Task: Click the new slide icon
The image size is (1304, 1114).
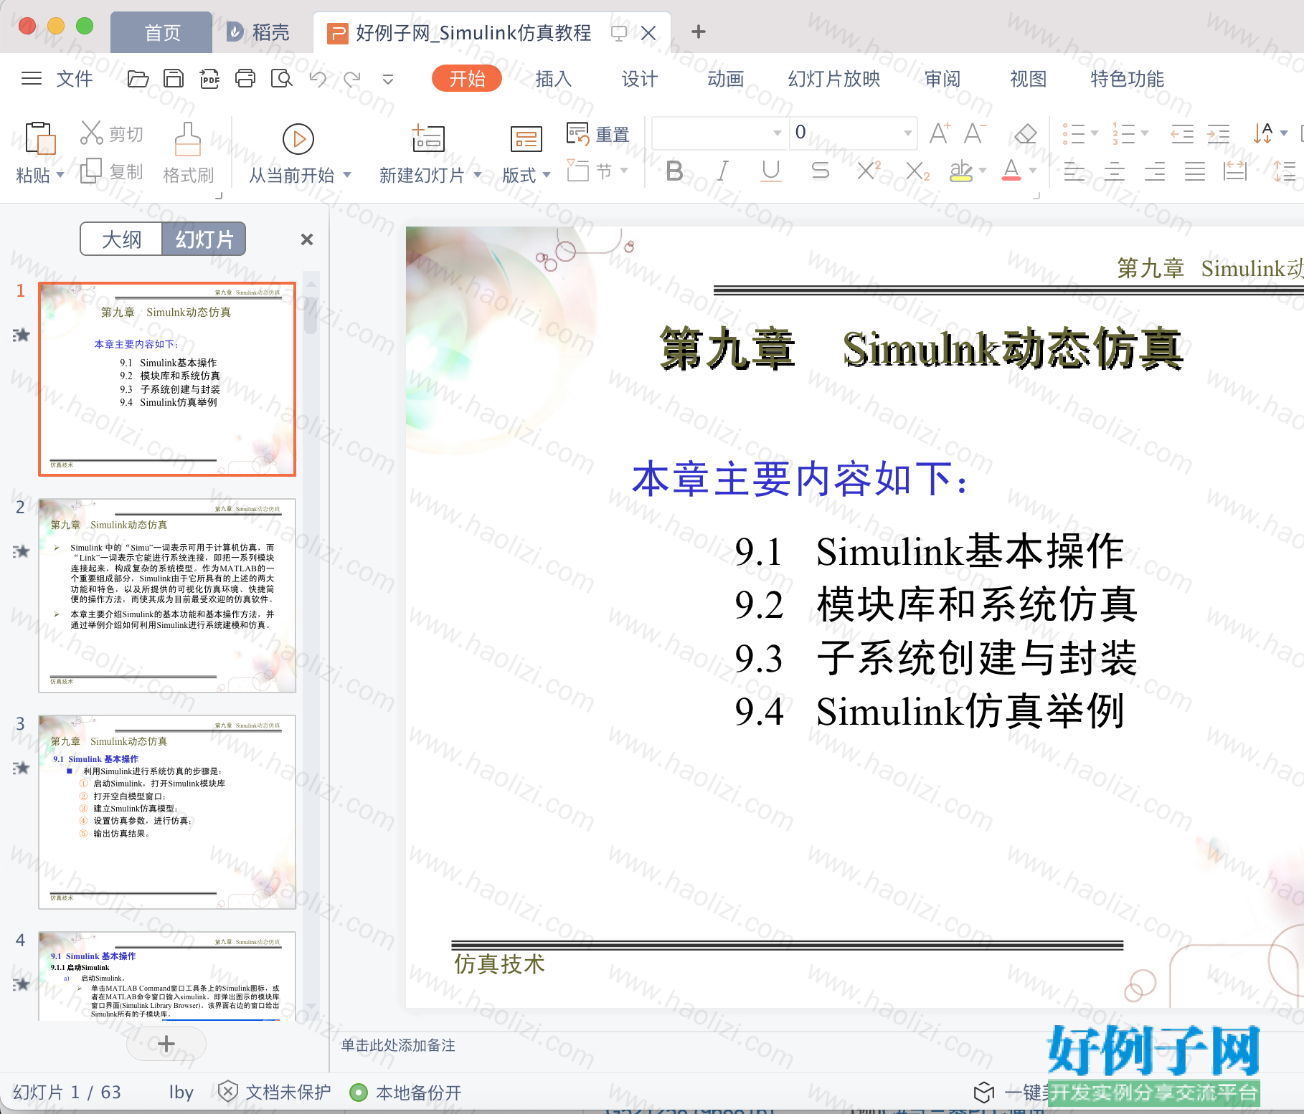Action: 428,138
